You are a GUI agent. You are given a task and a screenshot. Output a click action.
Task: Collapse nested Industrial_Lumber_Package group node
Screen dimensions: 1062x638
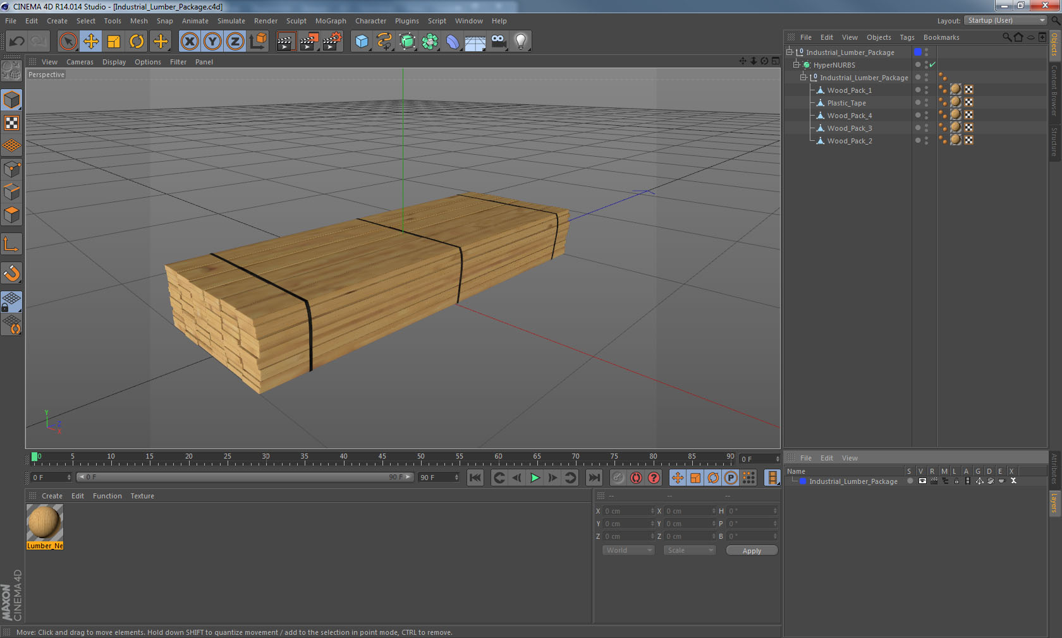click(803, 77)
